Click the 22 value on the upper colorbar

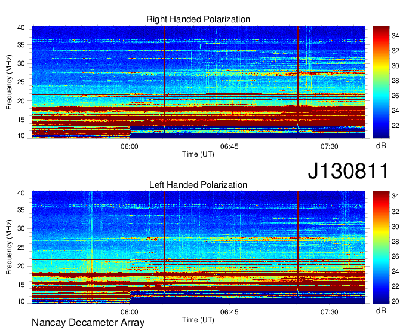pos(395,126)
